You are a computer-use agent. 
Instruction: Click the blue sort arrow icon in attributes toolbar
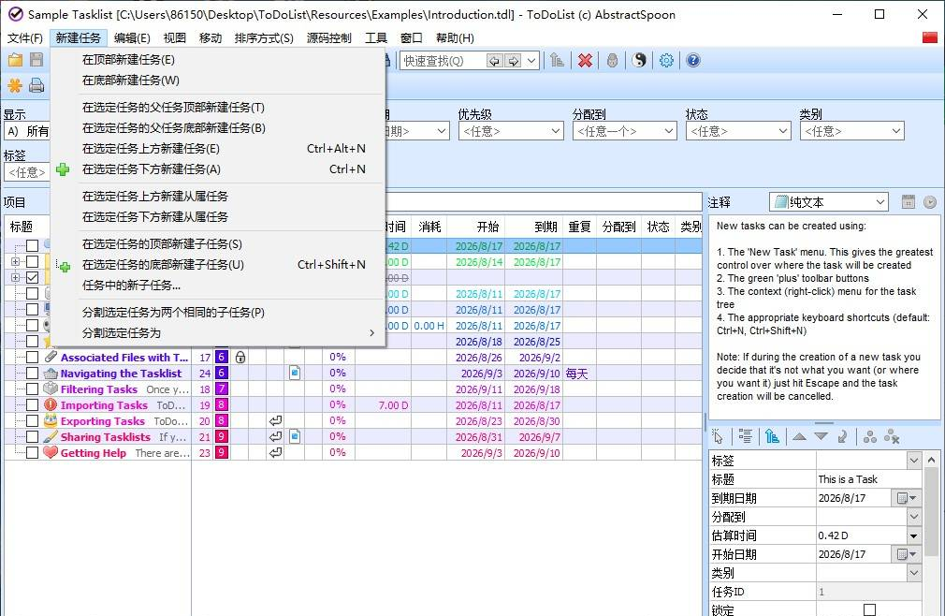[772, 436]
